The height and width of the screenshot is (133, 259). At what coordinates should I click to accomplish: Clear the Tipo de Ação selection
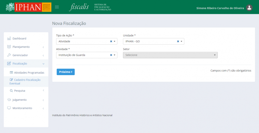point(111,41)
